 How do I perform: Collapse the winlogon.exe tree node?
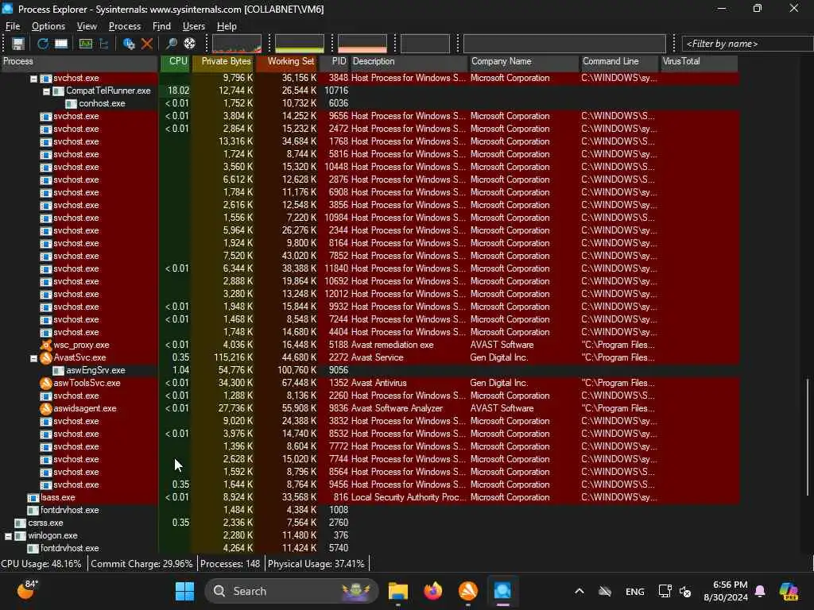[x=8, y=536]
